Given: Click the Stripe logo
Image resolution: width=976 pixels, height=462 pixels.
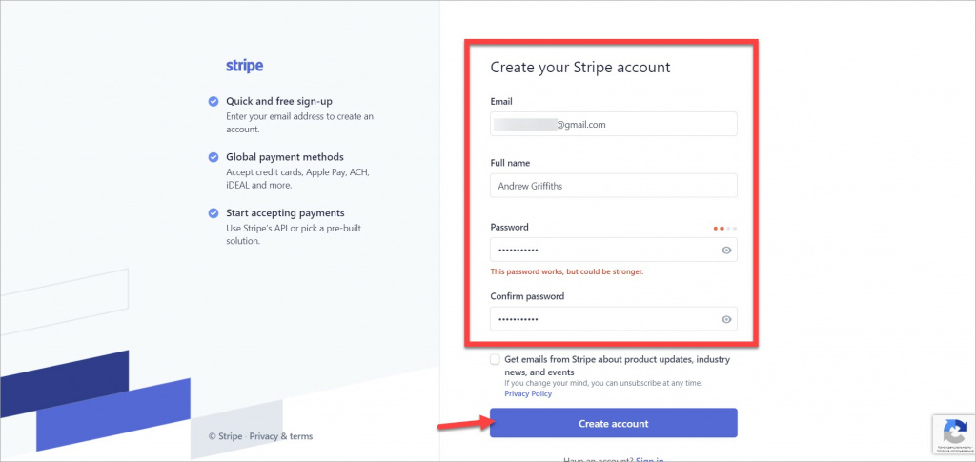Looking at the screenshot, I should [244, 66].
